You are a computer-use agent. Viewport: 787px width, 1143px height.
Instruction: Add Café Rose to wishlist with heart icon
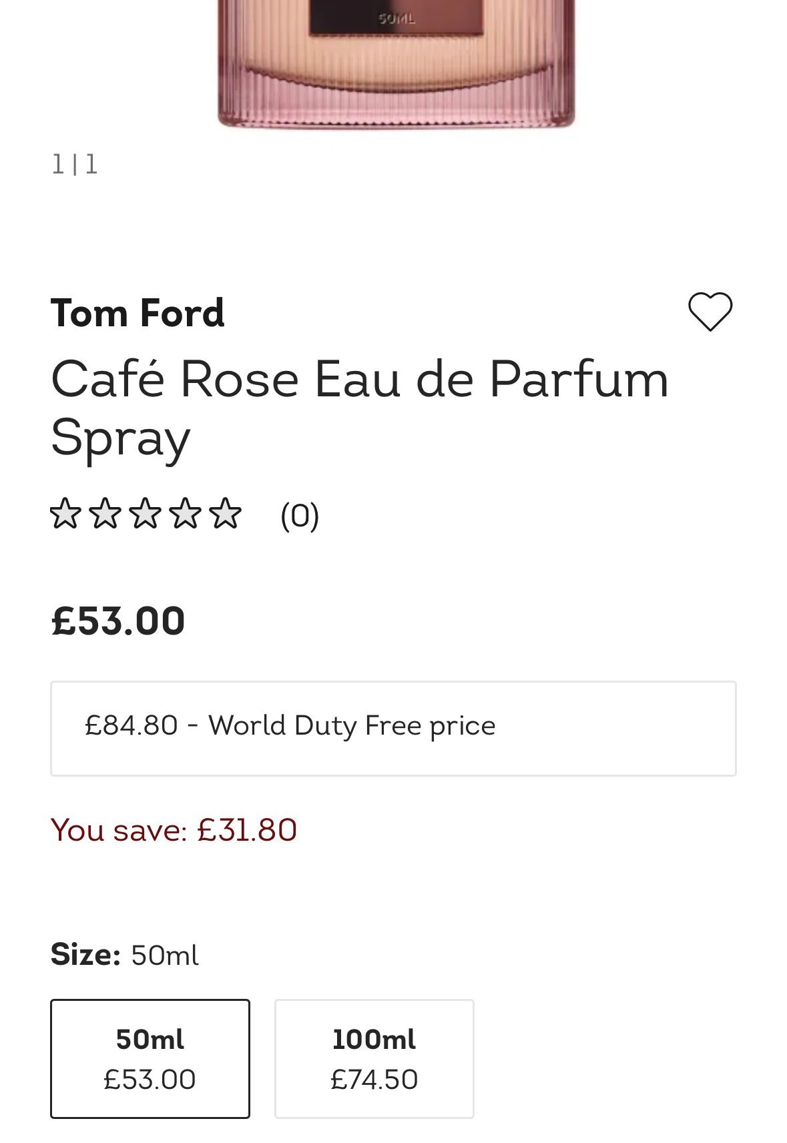click(x=710, y=312)
